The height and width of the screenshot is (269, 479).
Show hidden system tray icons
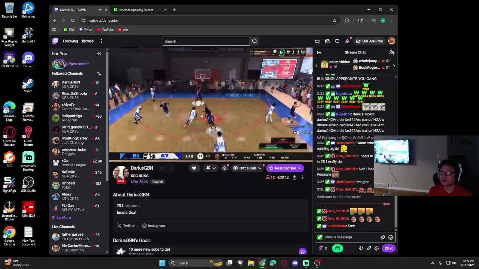432,263
